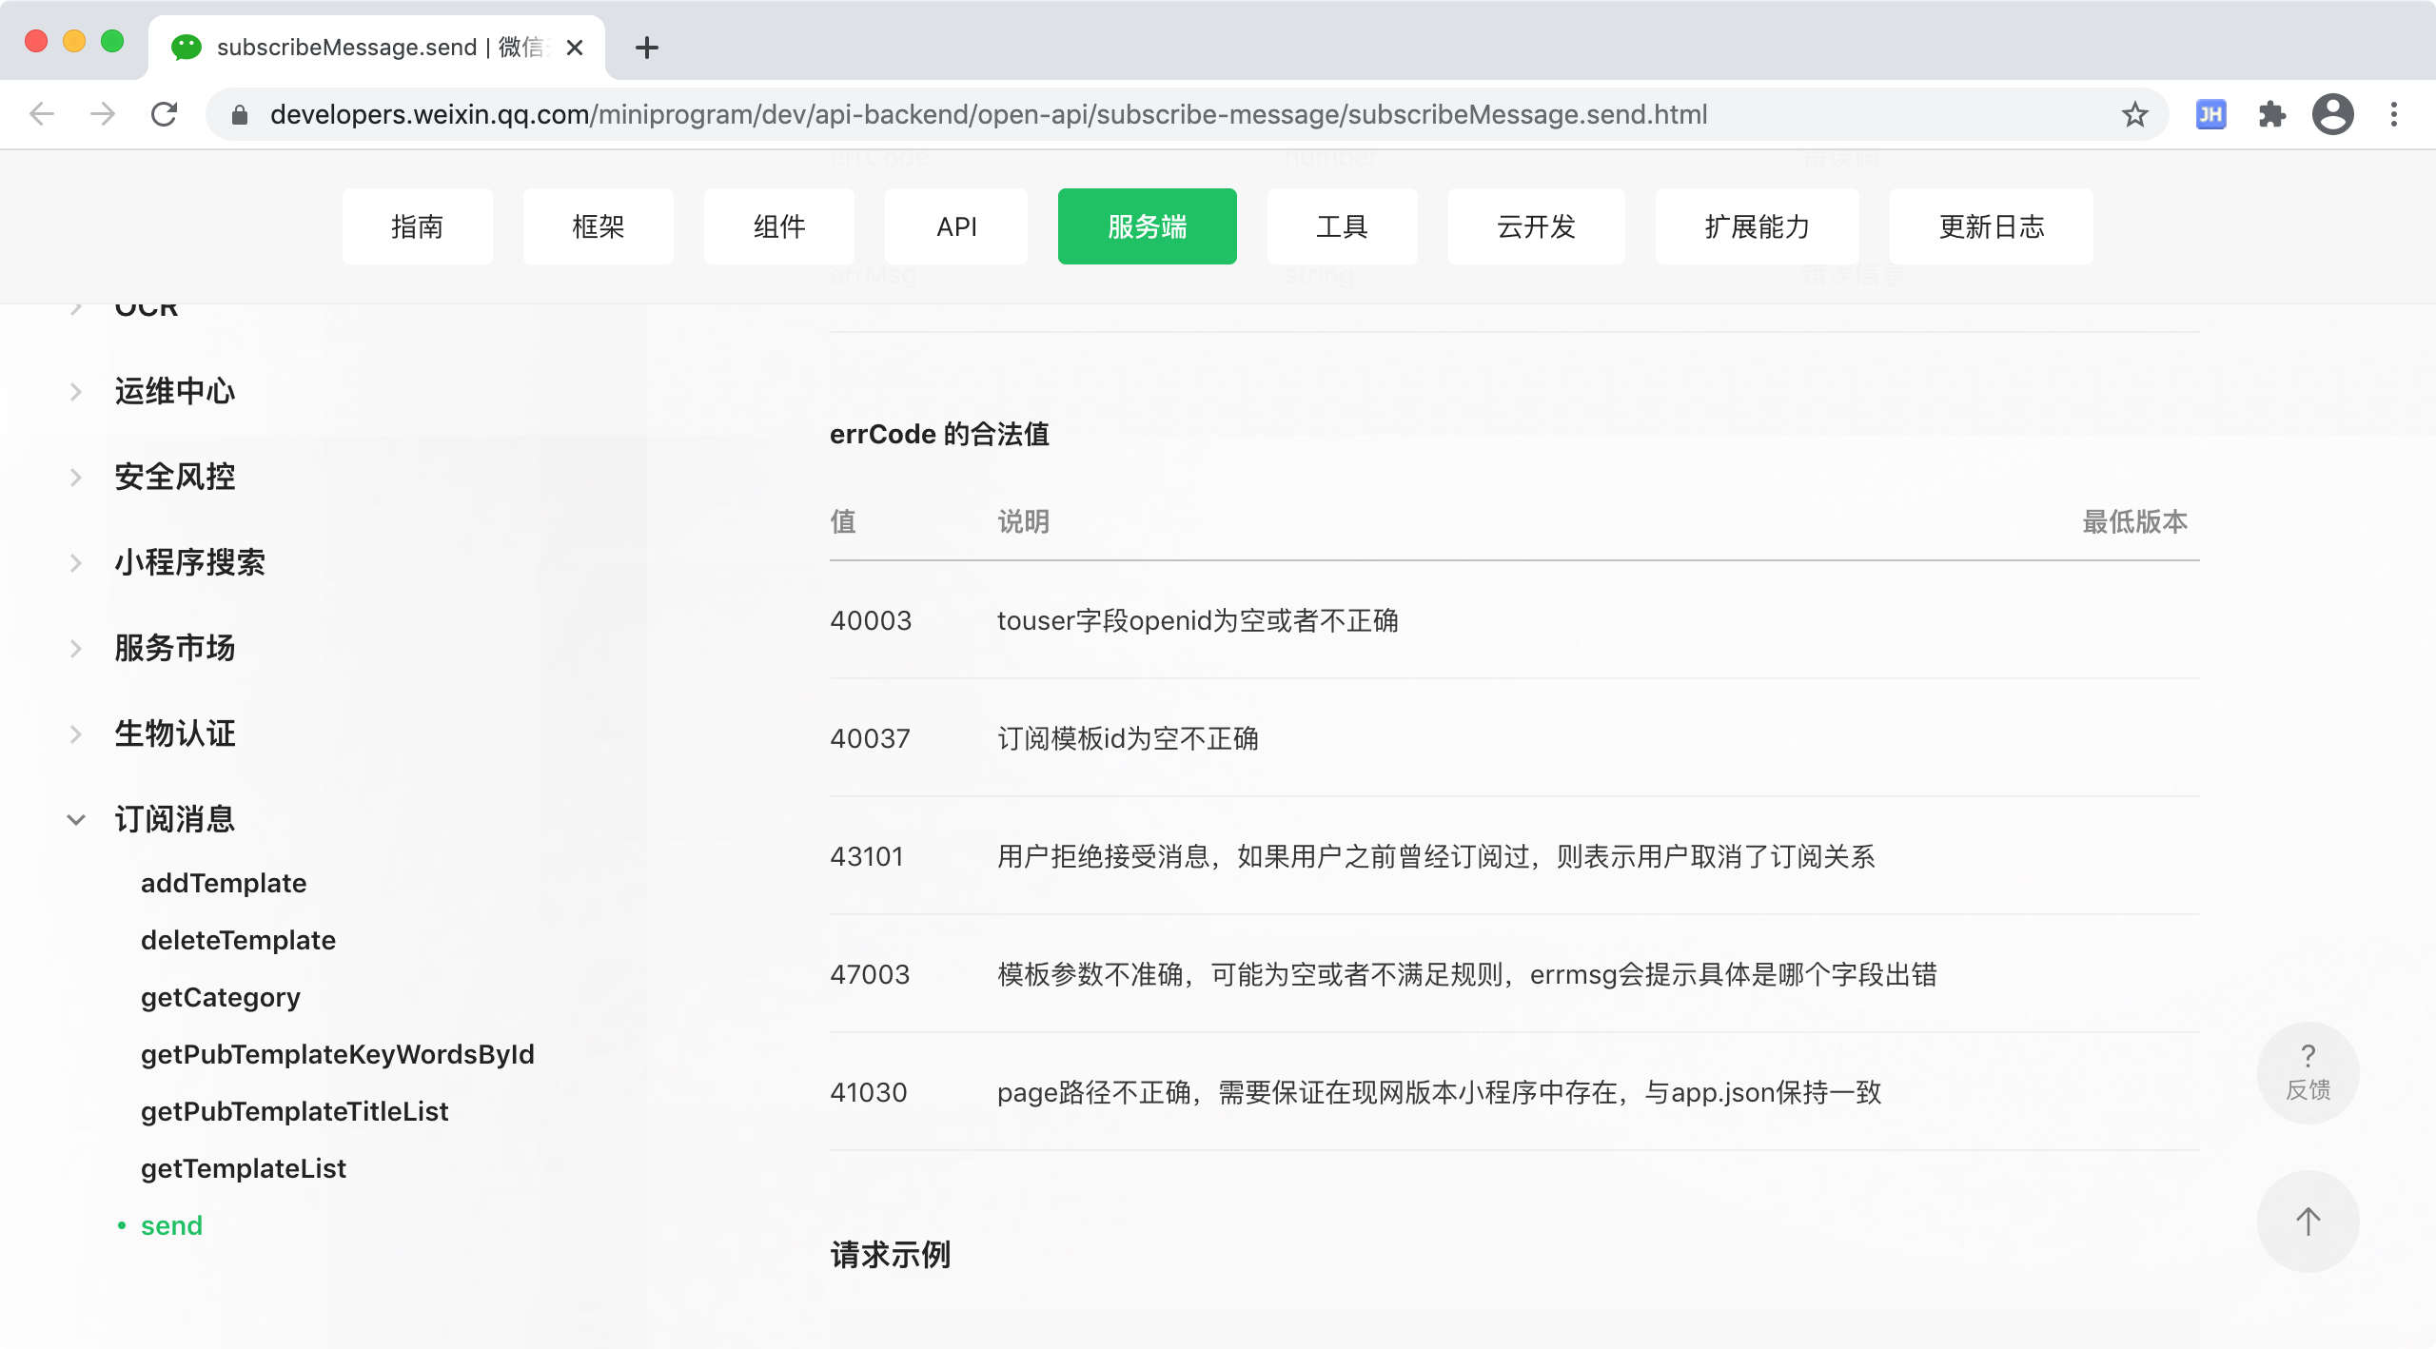This screenshot has width=2436, height=1349.
Task: Open the 更新日志 tab
Action: pyautogui.click(x=1991, y=226)
